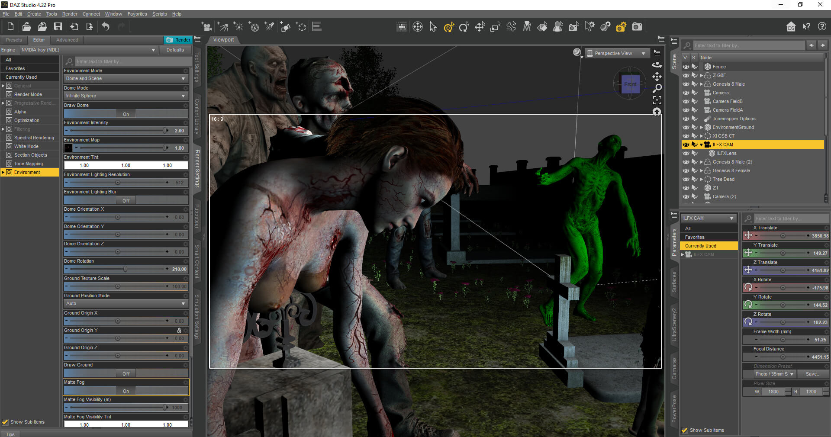Select the Node Selection arrow tool
Image resolution: width=831 pixels, height=437 pixels.
tap(433, 27)
